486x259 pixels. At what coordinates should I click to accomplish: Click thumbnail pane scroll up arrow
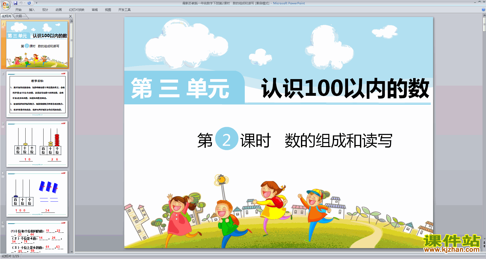point(72,21)
